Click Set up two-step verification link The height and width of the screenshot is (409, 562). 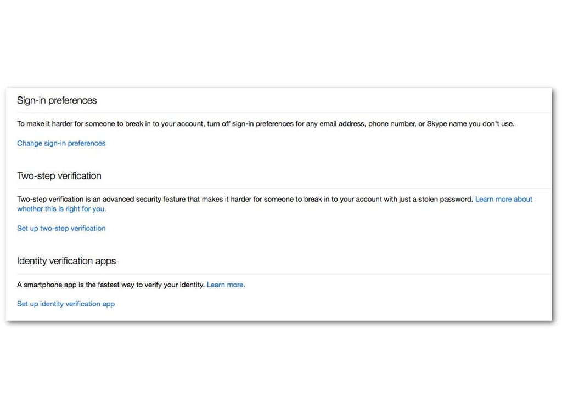pos(61,229)
